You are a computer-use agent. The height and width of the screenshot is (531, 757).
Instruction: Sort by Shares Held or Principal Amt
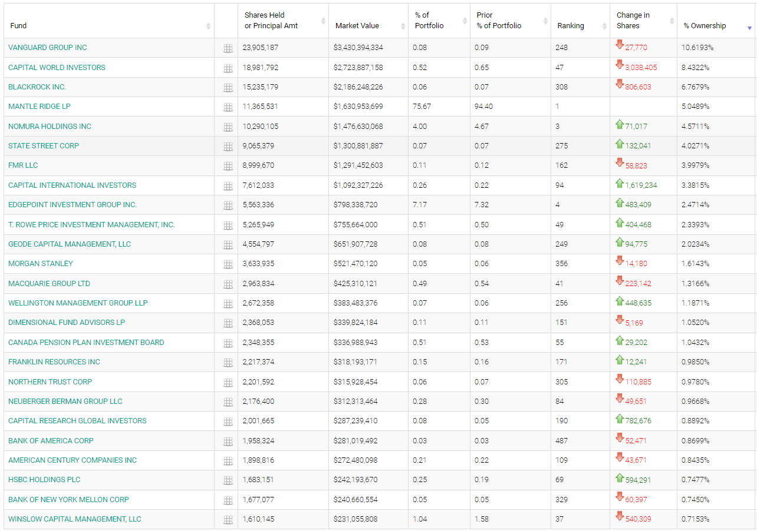[x=284, y=21]
